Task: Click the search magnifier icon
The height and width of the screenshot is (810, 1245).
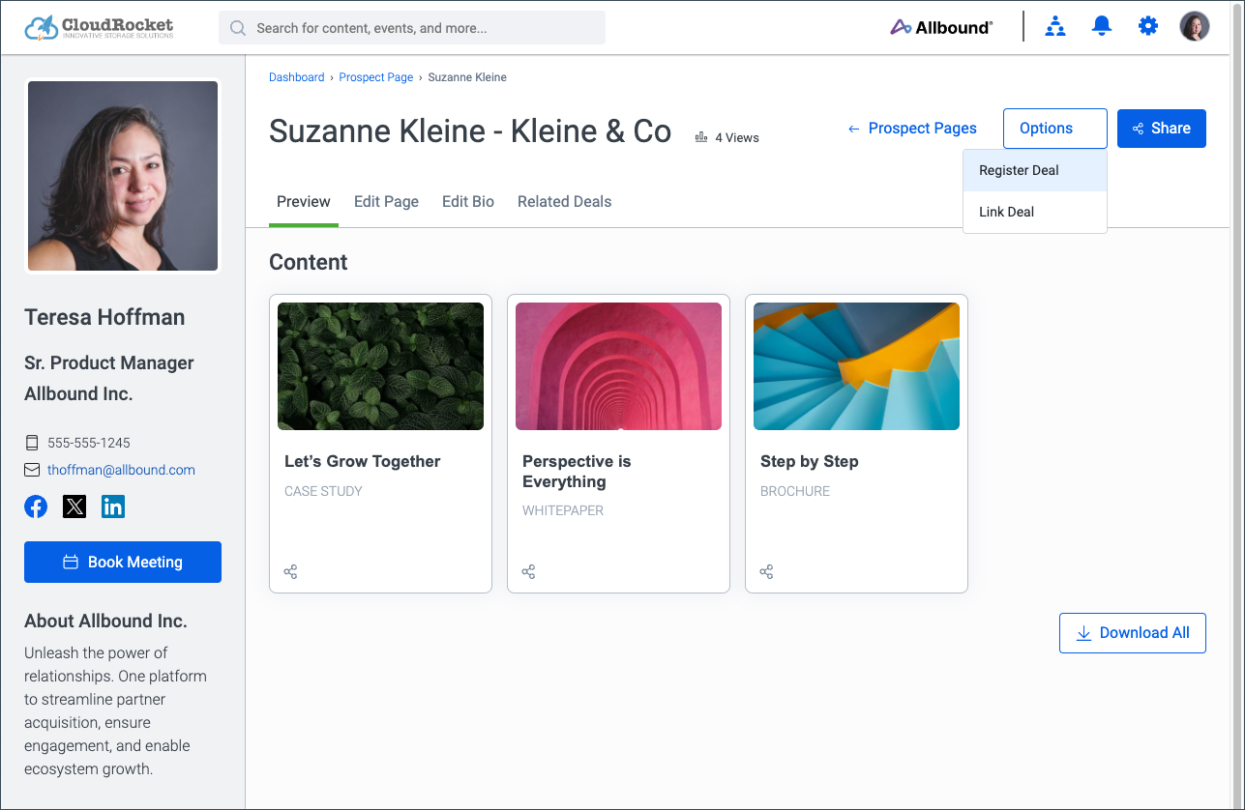Action: 238,28
